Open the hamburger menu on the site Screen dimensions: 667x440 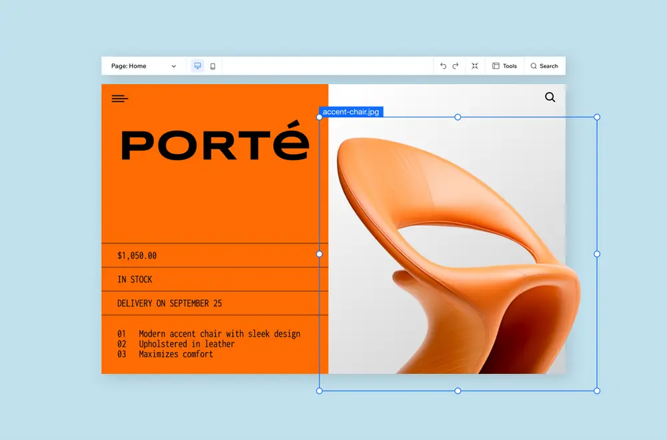click(x=119, y=99)
